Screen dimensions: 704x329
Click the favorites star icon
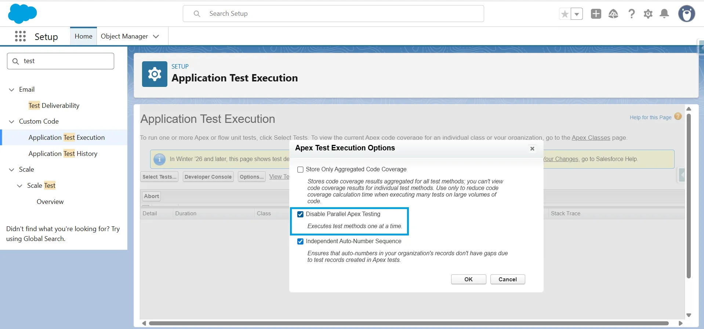(565, 14)
